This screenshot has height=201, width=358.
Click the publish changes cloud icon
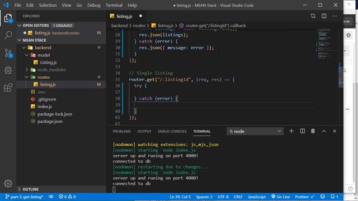(x=51, y=197)
